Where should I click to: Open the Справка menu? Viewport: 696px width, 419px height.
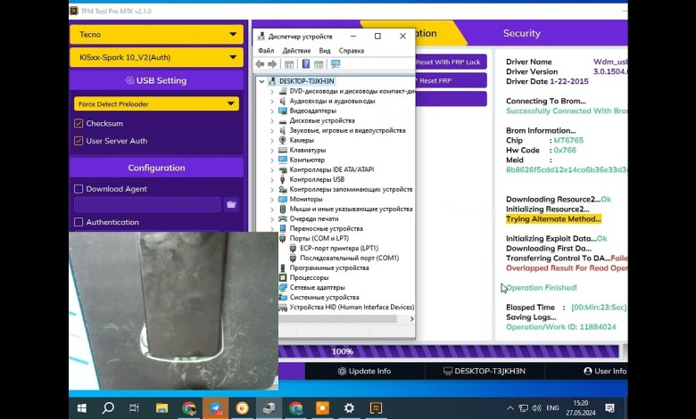click(x=352, y=51)
